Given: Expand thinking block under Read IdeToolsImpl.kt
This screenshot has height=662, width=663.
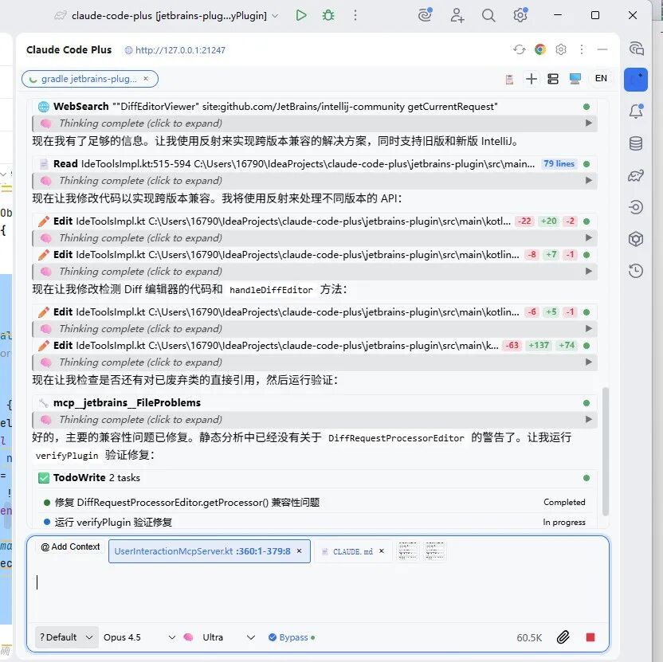Looking at the screenshot, I should 315,181.
